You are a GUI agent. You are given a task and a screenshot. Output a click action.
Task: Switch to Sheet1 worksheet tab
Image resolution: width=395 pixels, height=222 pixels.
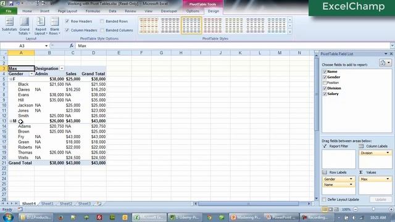point(47,203)
